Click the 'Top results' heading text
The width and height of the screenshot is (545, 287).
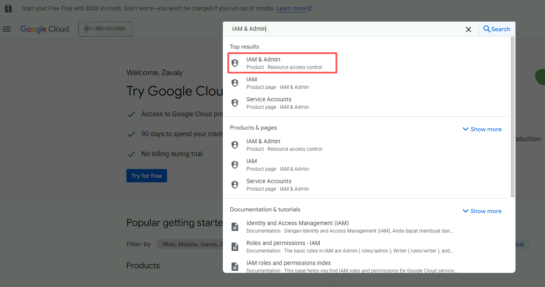pyautogui.click(x=244, y=47)
